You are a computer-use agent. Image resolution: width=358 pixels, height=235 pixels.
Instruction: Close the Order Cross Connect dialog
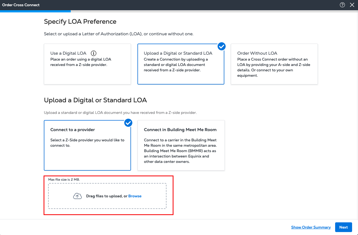point(352,5)
